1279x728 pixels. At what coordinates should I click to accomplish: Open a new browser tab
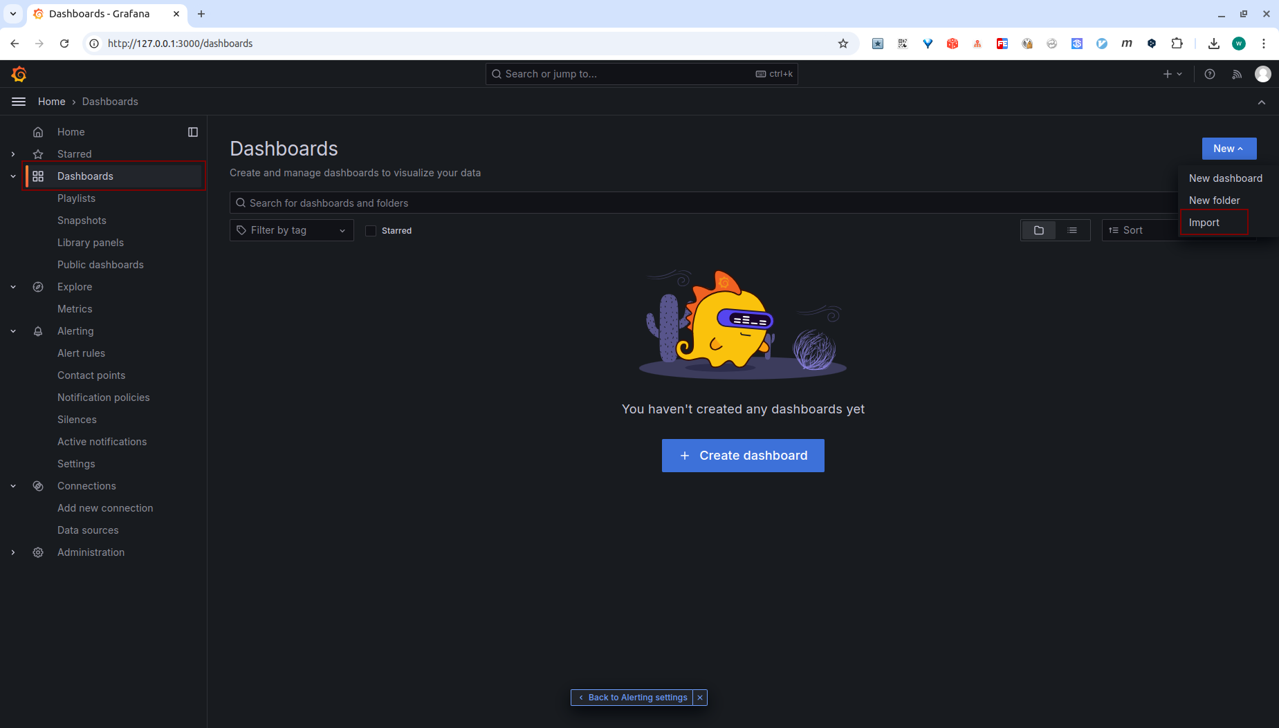(201, 14)
